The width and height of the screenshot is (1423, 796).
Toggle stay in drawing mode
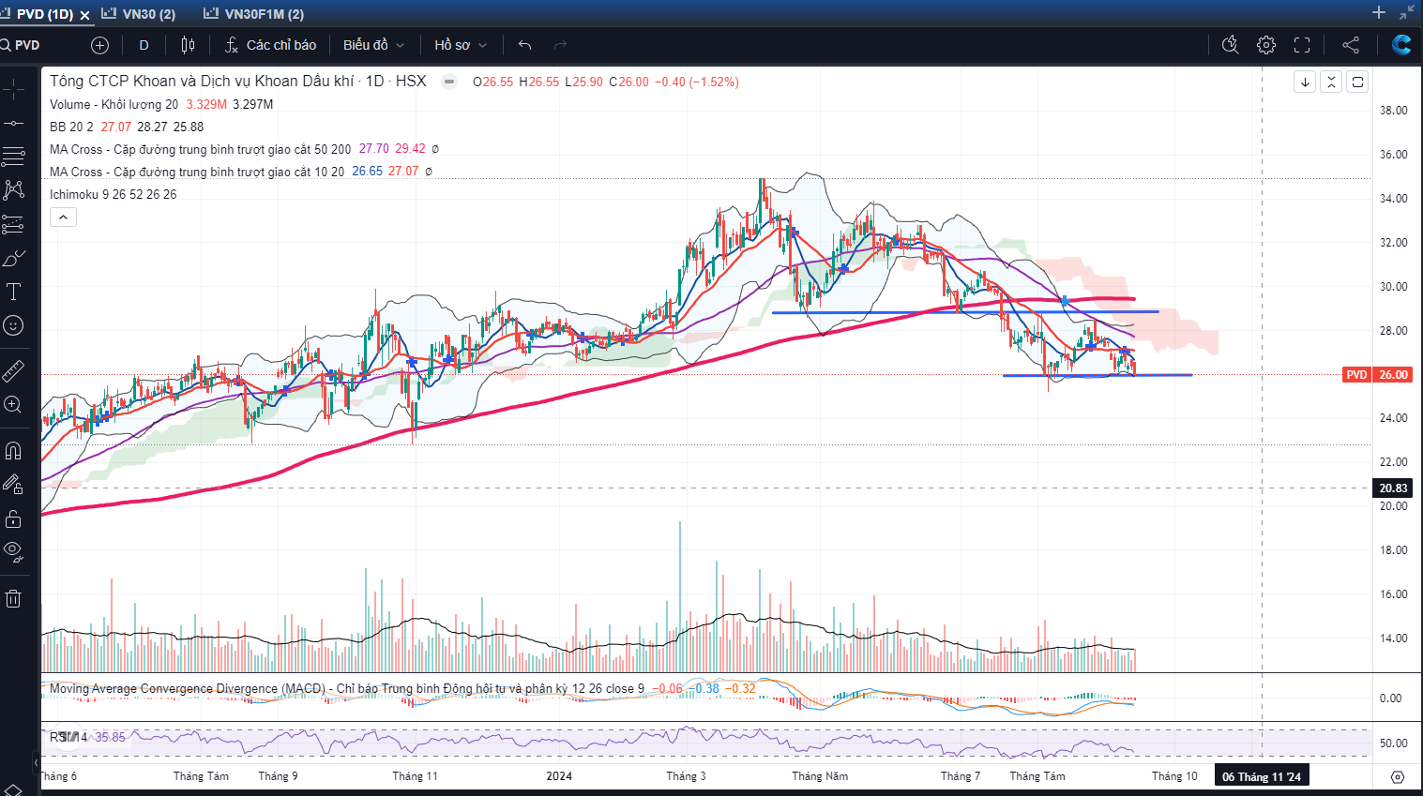[13, 485]
